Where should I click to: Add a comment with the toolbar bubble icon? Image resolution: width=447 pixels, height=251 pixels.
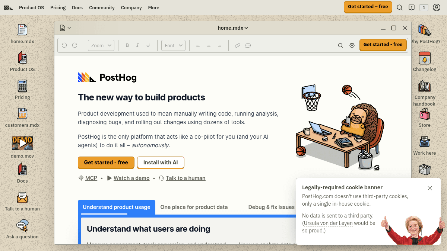(248, 45)
